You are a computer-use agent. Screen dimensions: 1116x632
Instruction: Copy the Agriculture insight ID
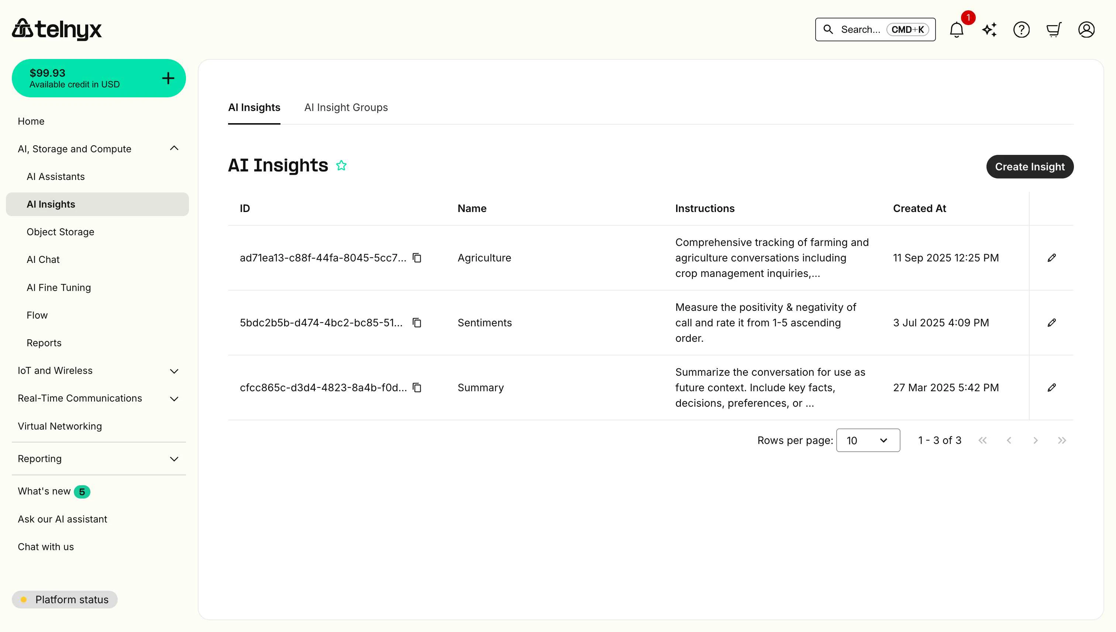coord(417,257)
